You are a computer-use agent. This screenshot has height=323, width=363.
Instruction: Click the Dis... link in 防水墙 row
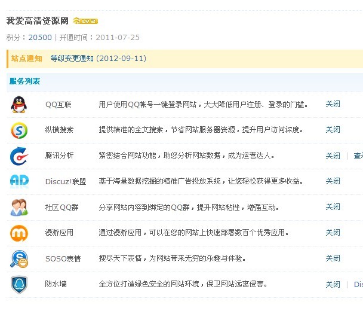pos(358,285)
